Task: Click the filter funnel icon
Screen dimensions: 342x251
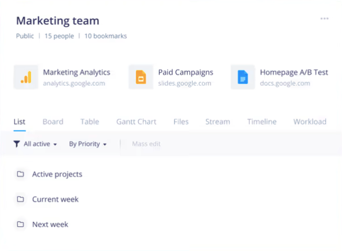Action: (x=17, y=144)
